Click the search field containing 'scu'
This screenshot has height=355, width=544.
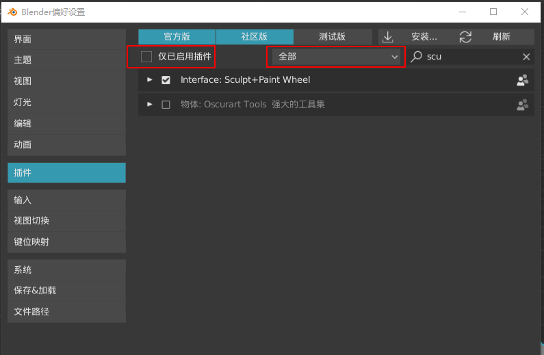(x=471, y=57)
